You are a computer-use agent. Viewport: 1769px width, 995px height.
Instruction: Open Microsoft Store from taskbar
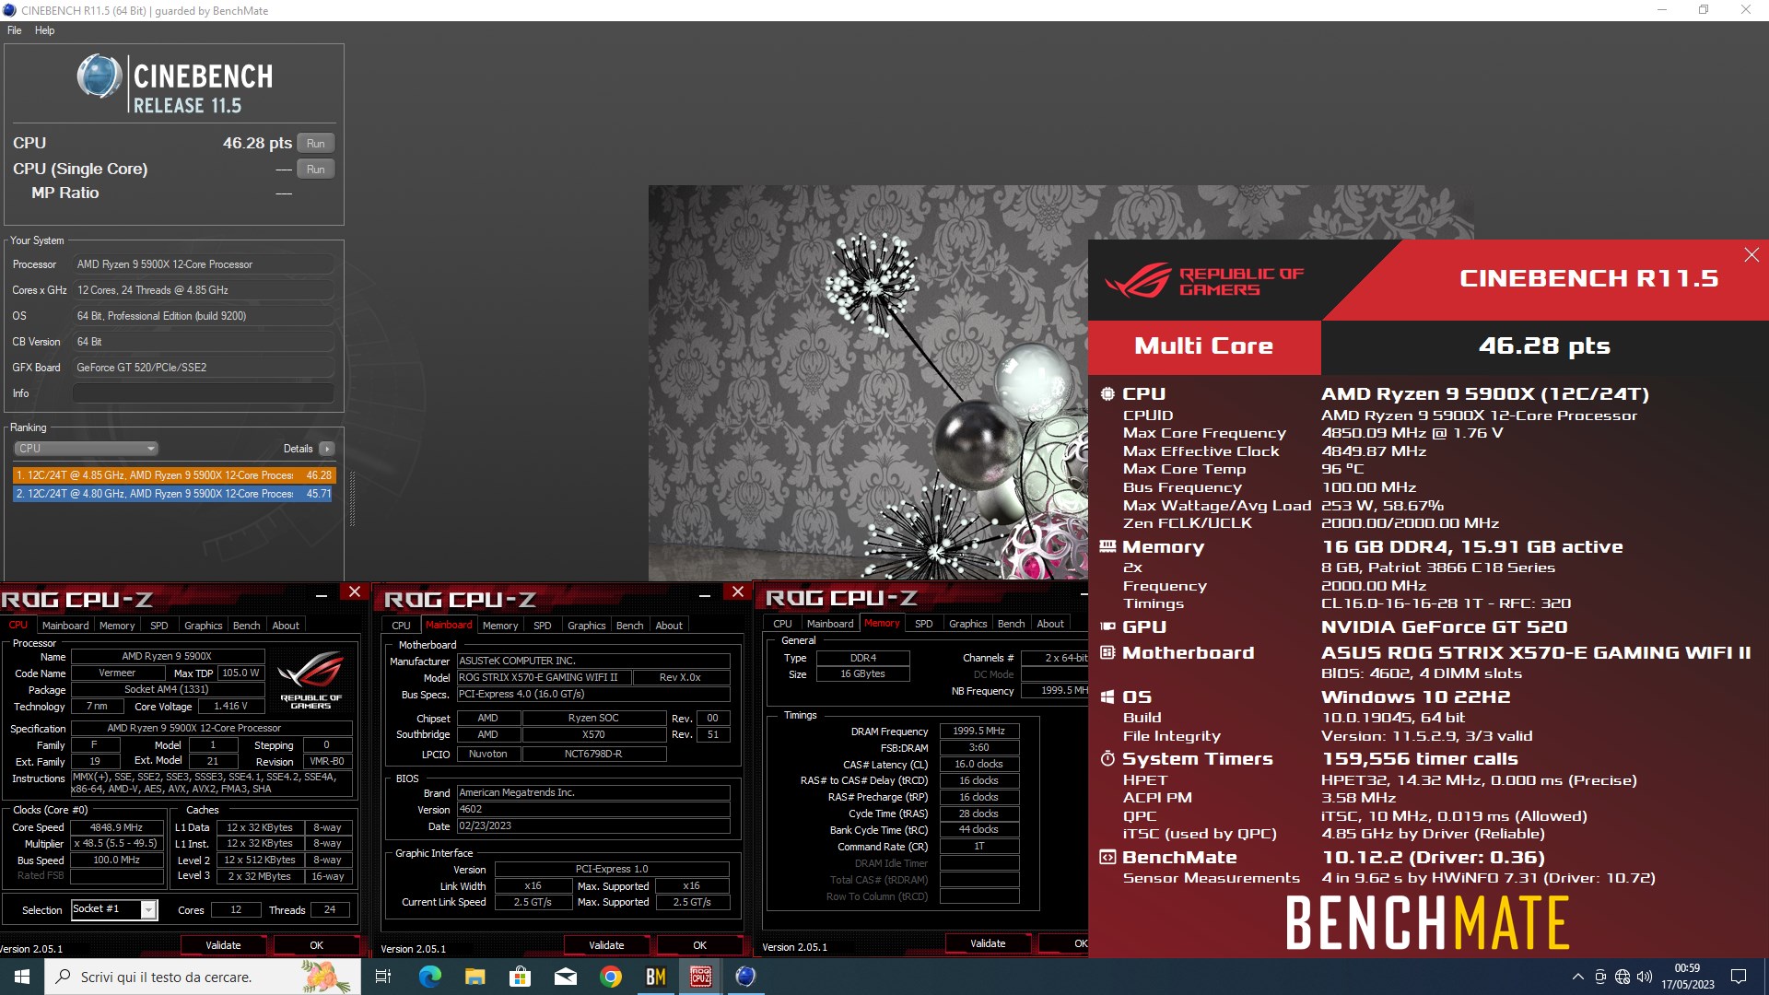(521, 977)
